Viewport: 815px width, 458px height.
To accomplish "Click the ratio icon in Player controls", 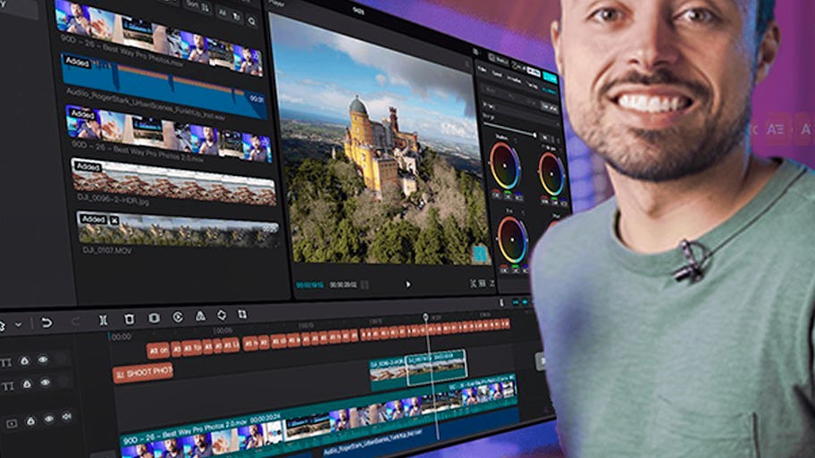I will tap(483, 284).
